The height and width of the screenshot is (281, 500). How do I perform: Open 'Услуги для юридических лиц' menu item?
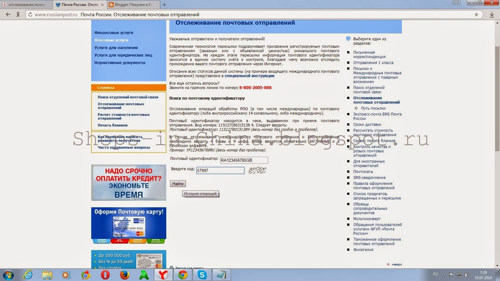point(123,55)
